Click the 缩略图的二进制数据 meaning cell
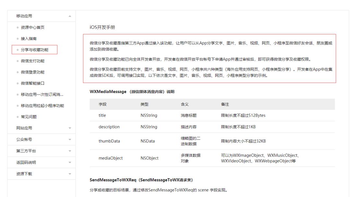The height and width of the screenshot is (197, 350). 191,141
